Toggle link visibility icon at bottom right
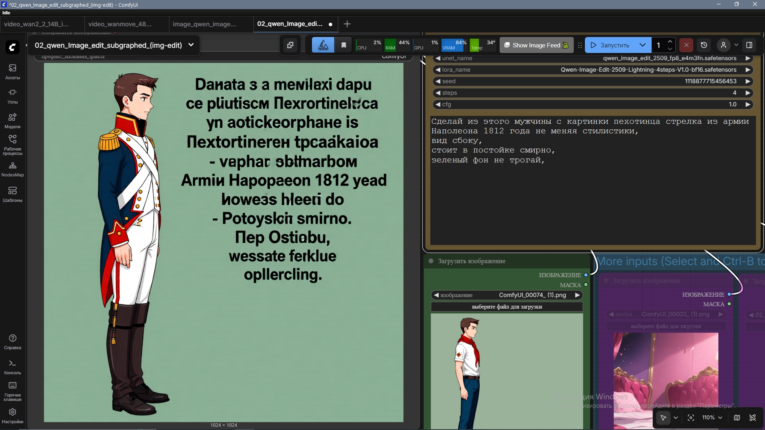The width and height of the screenshot is (765, 430). [x=753, y=418]
